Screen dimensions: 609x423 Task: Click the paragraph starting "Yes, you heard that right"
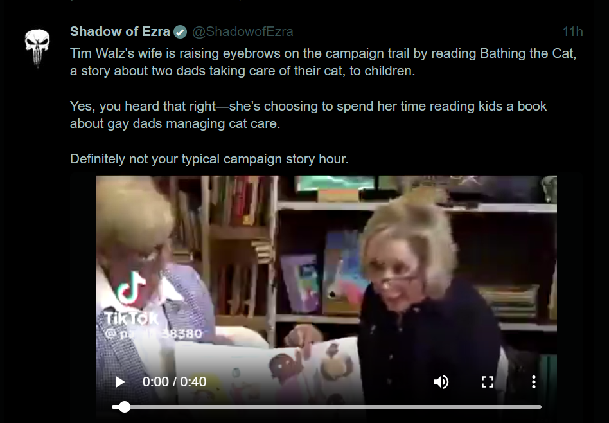(x=308, y=114)
